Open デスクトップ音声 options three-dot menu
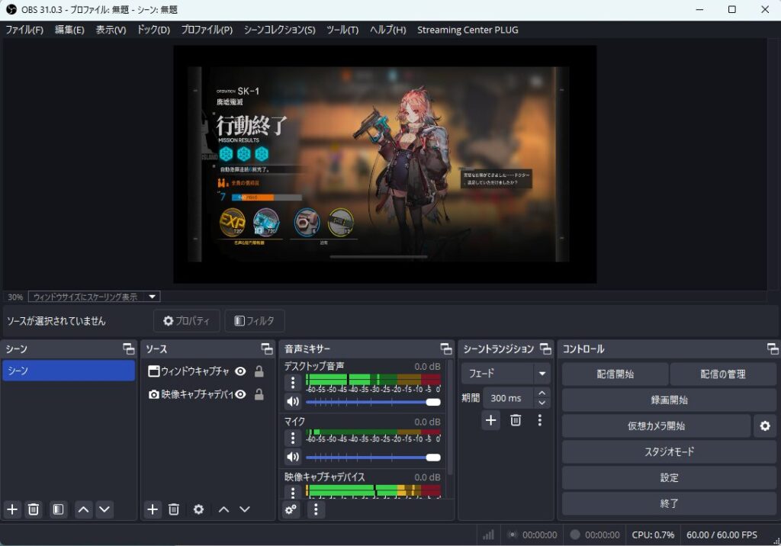Viewport: 781px width, 546px height. tap(293, 383)
